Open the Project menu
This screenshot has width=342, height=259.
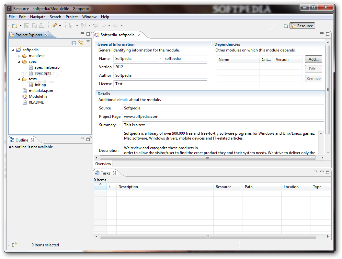72,17
